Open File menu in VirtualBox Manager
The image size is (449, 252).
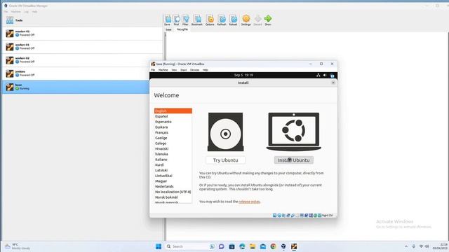[x=6, y=12]
